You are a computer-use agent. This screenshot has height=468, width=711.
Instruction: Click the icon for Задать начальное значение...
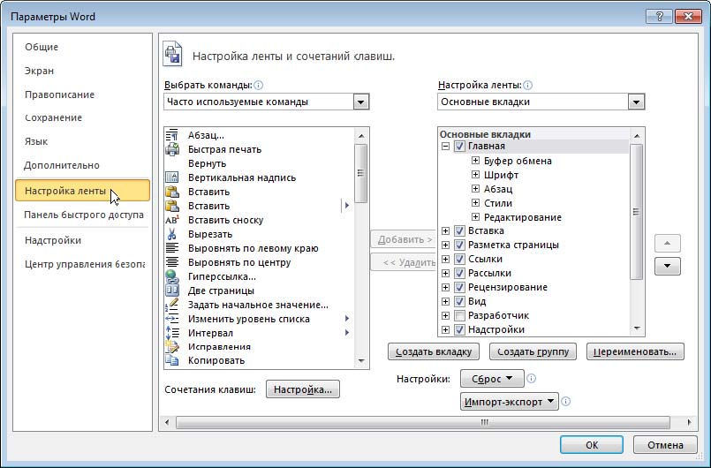pyautogui.click(x=172, y=305)
